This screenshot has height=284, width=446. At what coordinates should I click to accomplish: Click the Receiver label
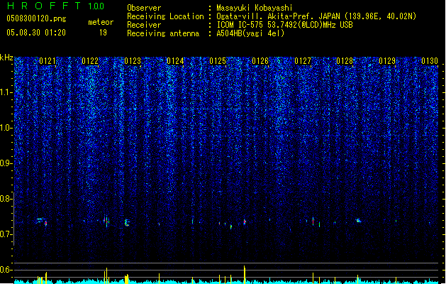144,25
